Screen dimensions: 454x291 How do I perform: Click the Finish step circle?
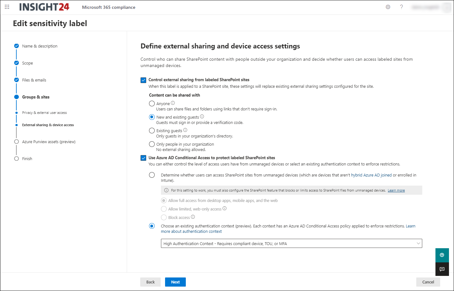point(16,159)
